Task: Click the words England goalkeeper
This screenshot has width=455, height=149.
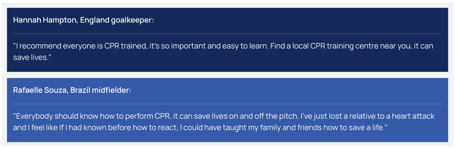Action: (x=116, y=20)
